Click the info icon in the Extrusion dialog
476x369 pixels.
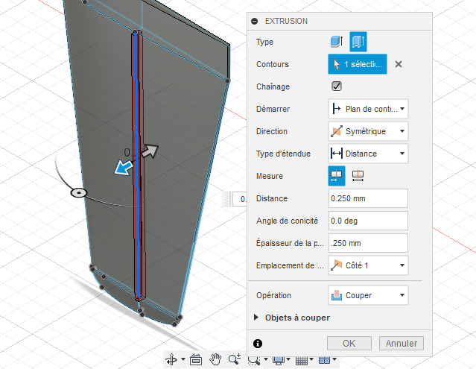pos(258,344)
